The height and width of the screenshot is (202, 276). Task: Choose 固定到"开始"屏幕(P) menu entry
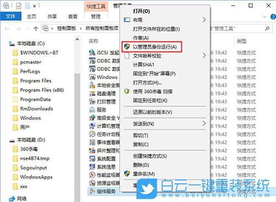[154, 74]
